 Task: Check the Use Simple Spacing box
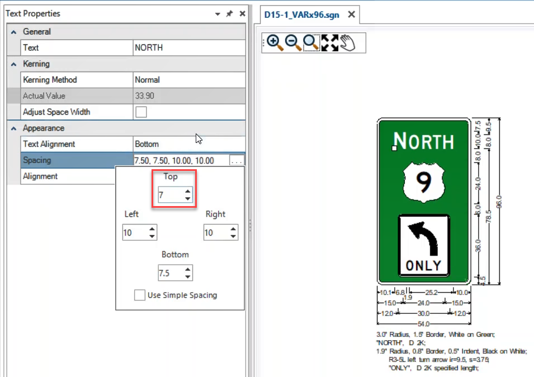[x=140, y=295]
